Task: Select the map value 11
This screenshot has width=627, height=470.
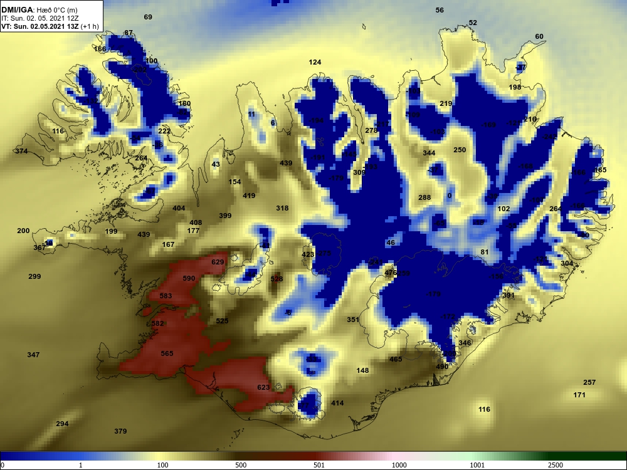Action: (x=251, y=114)
